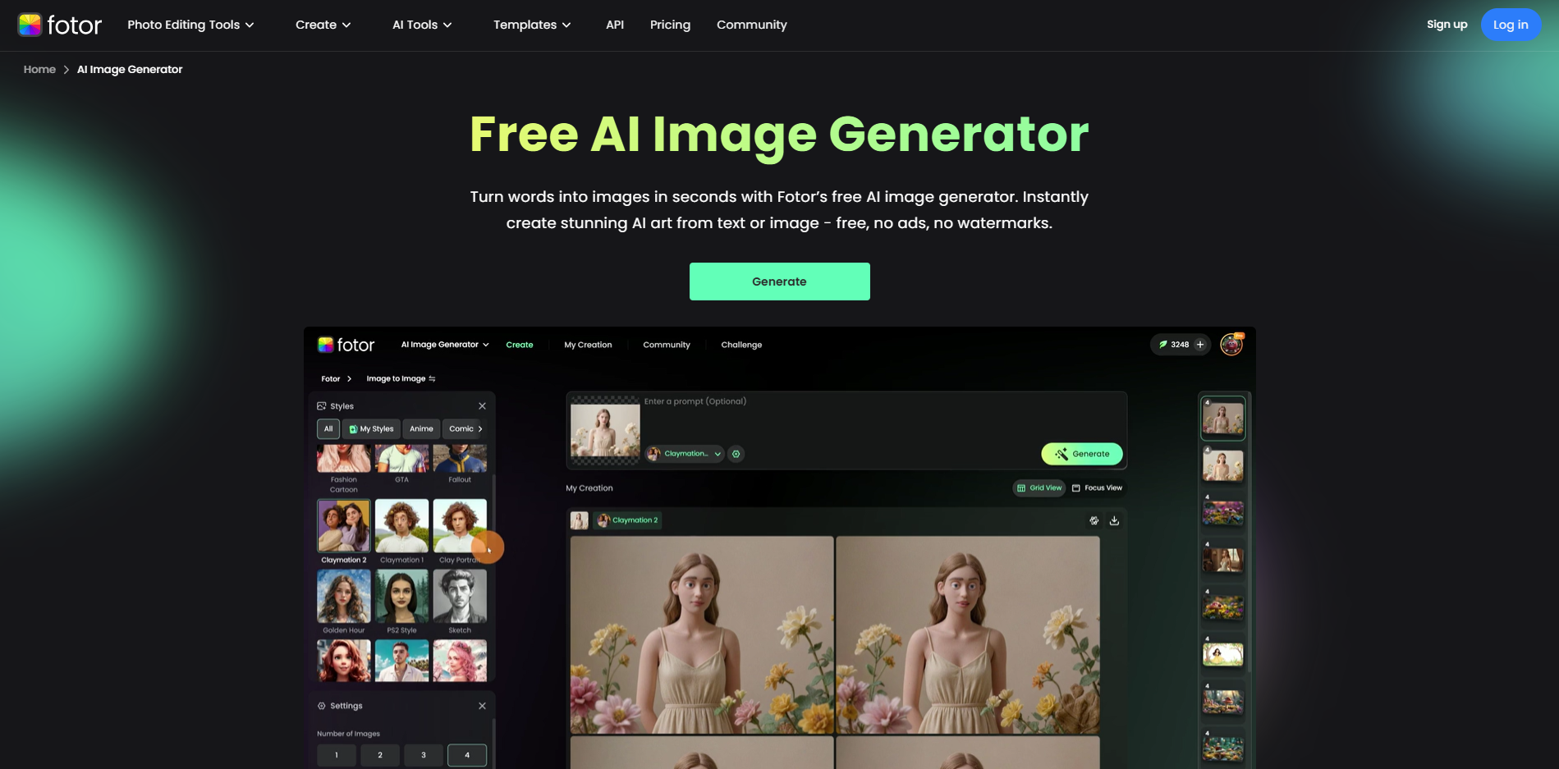
Task: Select the All style filter
Action: pyautogui.click(x=328, y=428)
